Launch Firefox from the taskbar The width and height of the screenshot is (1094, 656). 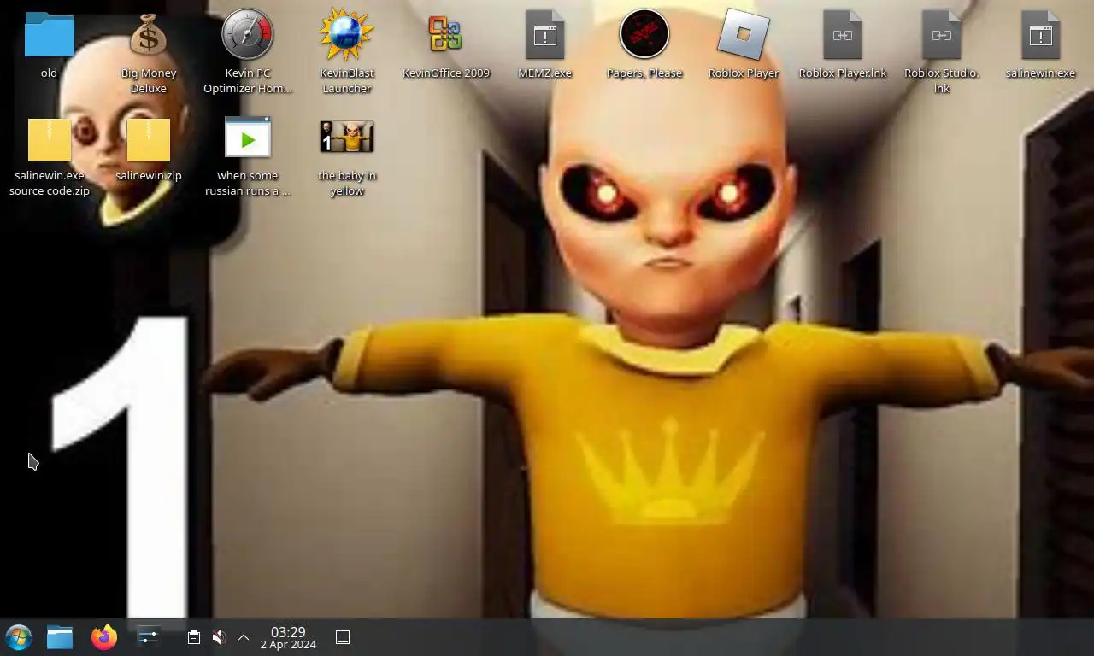click(104, 637)
